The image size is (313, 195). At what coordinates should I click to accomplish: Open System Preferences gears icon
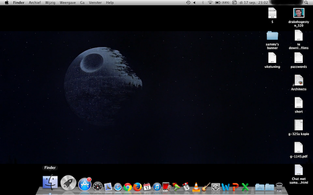216,187
